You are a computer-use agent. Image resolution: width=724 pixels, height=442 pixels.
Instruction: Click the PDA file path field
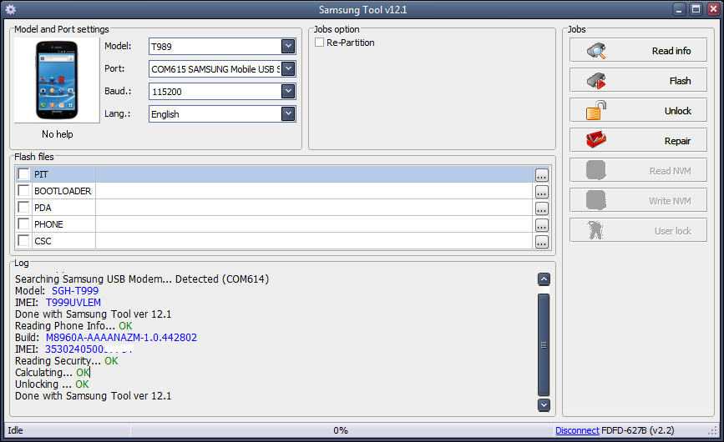pyautogui.click(x=314, y=208)
